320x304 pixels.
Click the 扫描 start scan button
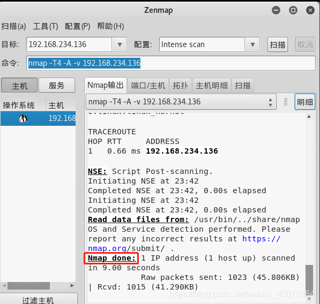tap(278, 44)
